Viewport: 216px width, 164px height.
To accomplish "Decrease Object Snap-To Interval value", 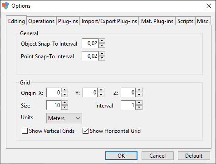I will [x=102, y=45].
